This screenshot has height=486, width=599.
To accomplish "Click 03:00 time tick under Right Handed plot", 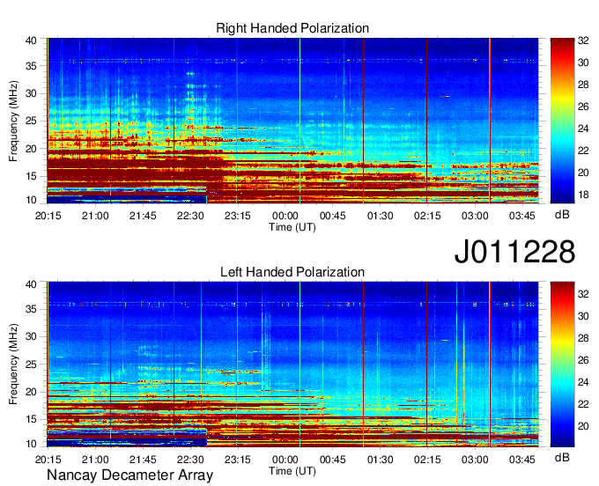I will pos(475,216).
